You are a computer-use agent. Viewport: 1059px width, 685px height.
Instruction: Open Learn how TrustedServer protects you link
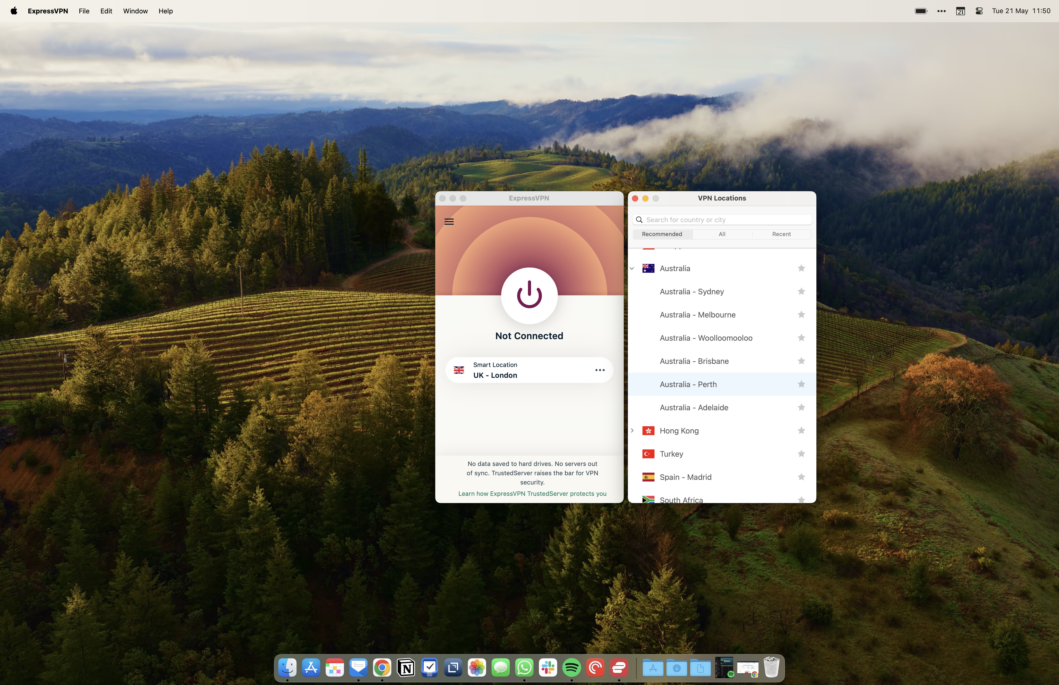(532, 494)
